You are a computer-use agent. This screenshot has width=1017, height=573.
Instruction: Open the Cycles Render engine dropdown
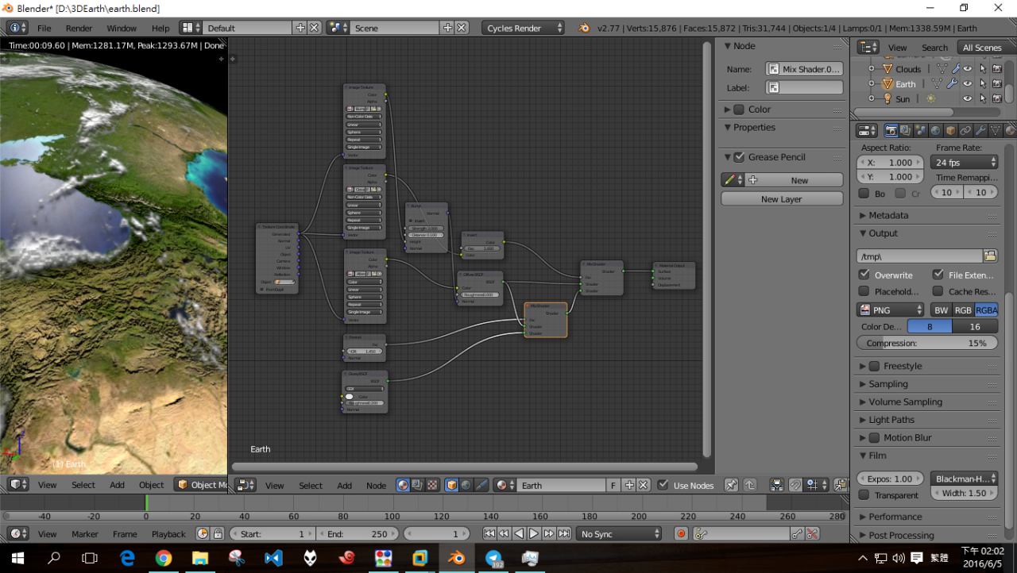pos(523,28)
